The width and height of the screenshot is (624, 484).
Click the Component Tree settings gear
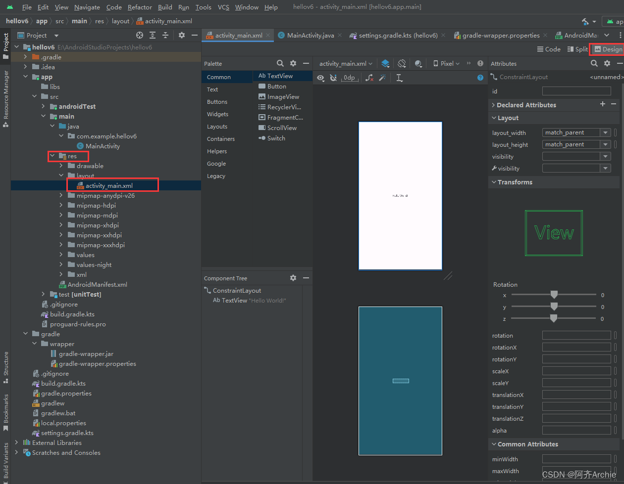coord(293,278)
